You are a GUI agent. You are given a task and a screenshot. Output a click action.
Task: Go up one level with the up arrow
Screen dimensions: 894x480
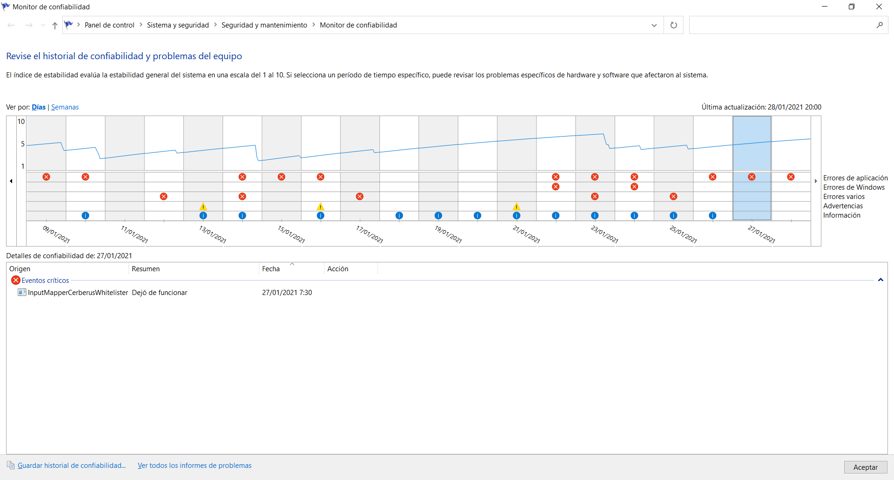(x=55, y=26)
